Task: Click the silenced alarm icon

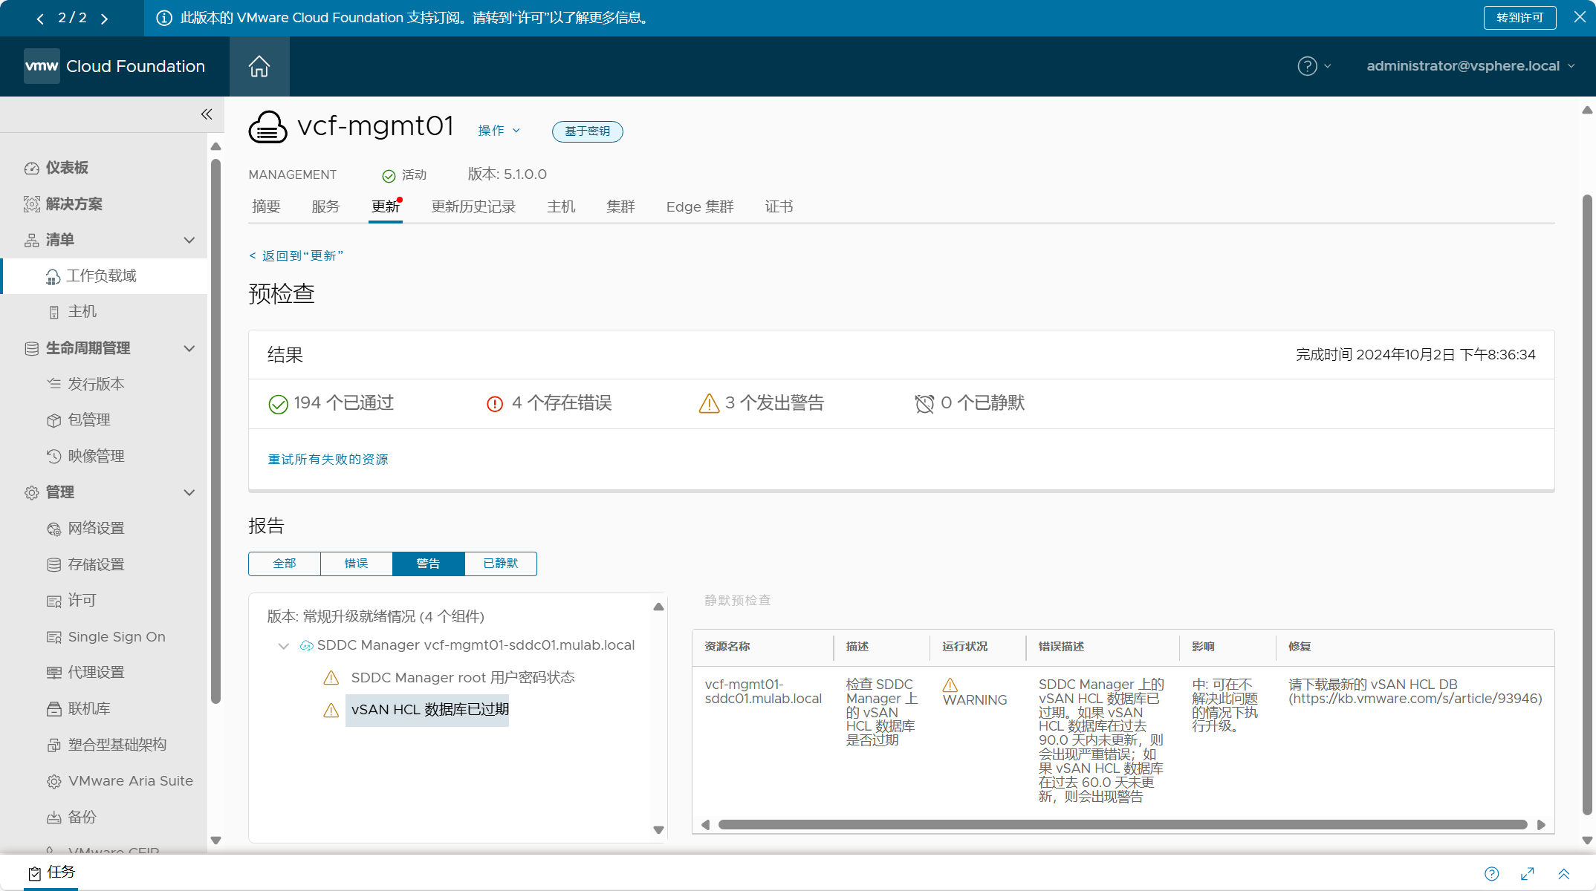Action: [924, 404]
